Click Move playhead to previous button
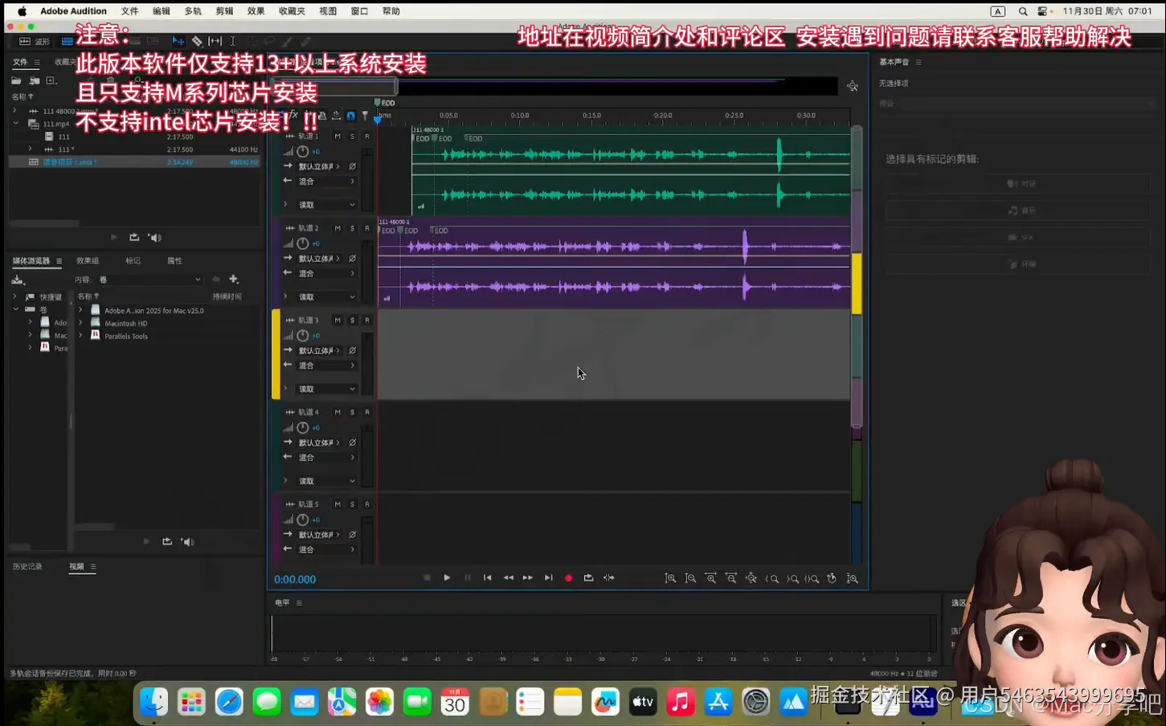The image size is (1166, 726). [x=487, y=578]
